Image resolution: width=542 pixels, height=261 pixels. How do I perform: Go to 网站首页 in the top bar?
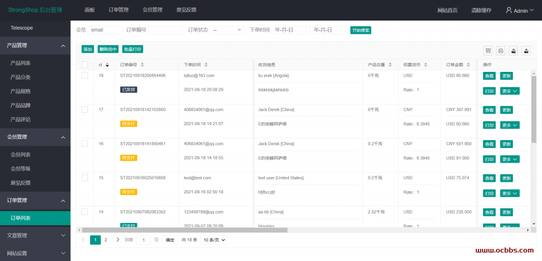(x=448, y=11)
